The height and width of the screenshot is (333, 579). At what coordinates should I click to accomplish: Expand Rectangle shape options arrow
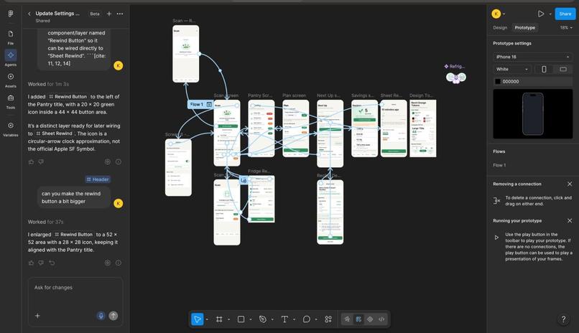[x=251, y=319]
